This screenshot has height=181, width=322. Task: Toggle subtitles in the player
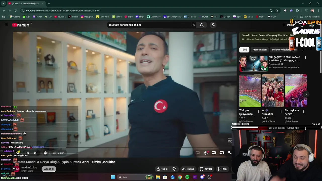(198, 153)
